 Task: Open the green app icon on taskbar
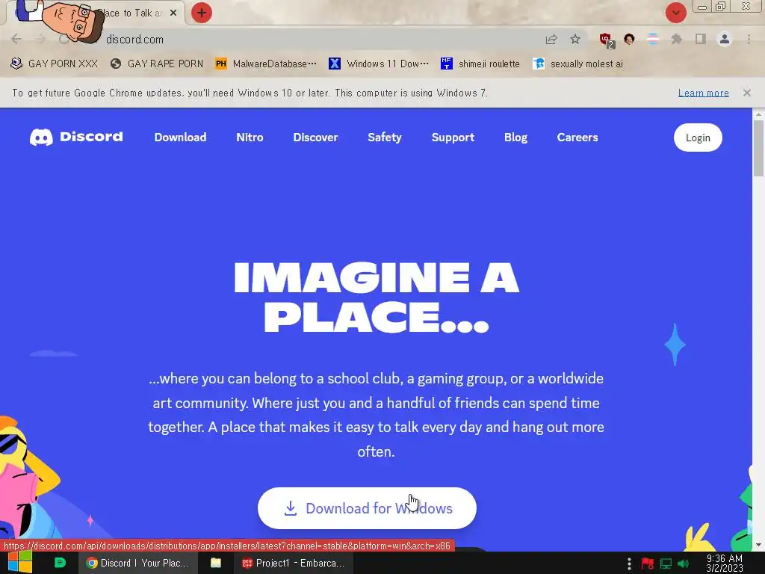tap(60, 563)
